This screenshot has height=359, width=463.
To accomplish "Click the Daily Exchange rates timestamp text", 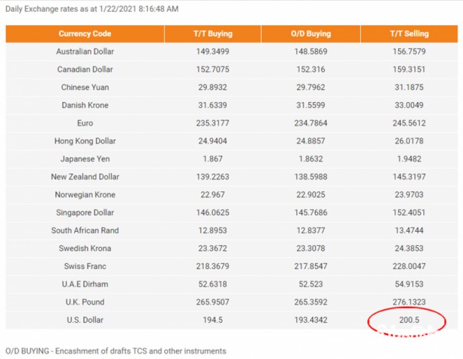I will [92, 10].
